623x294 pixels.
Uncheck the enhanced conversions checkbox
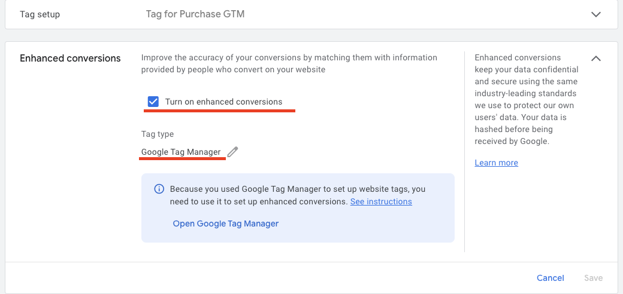(x=153, y=102)
